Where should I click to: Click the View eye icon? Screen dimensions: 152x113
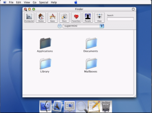click(99, 17)
